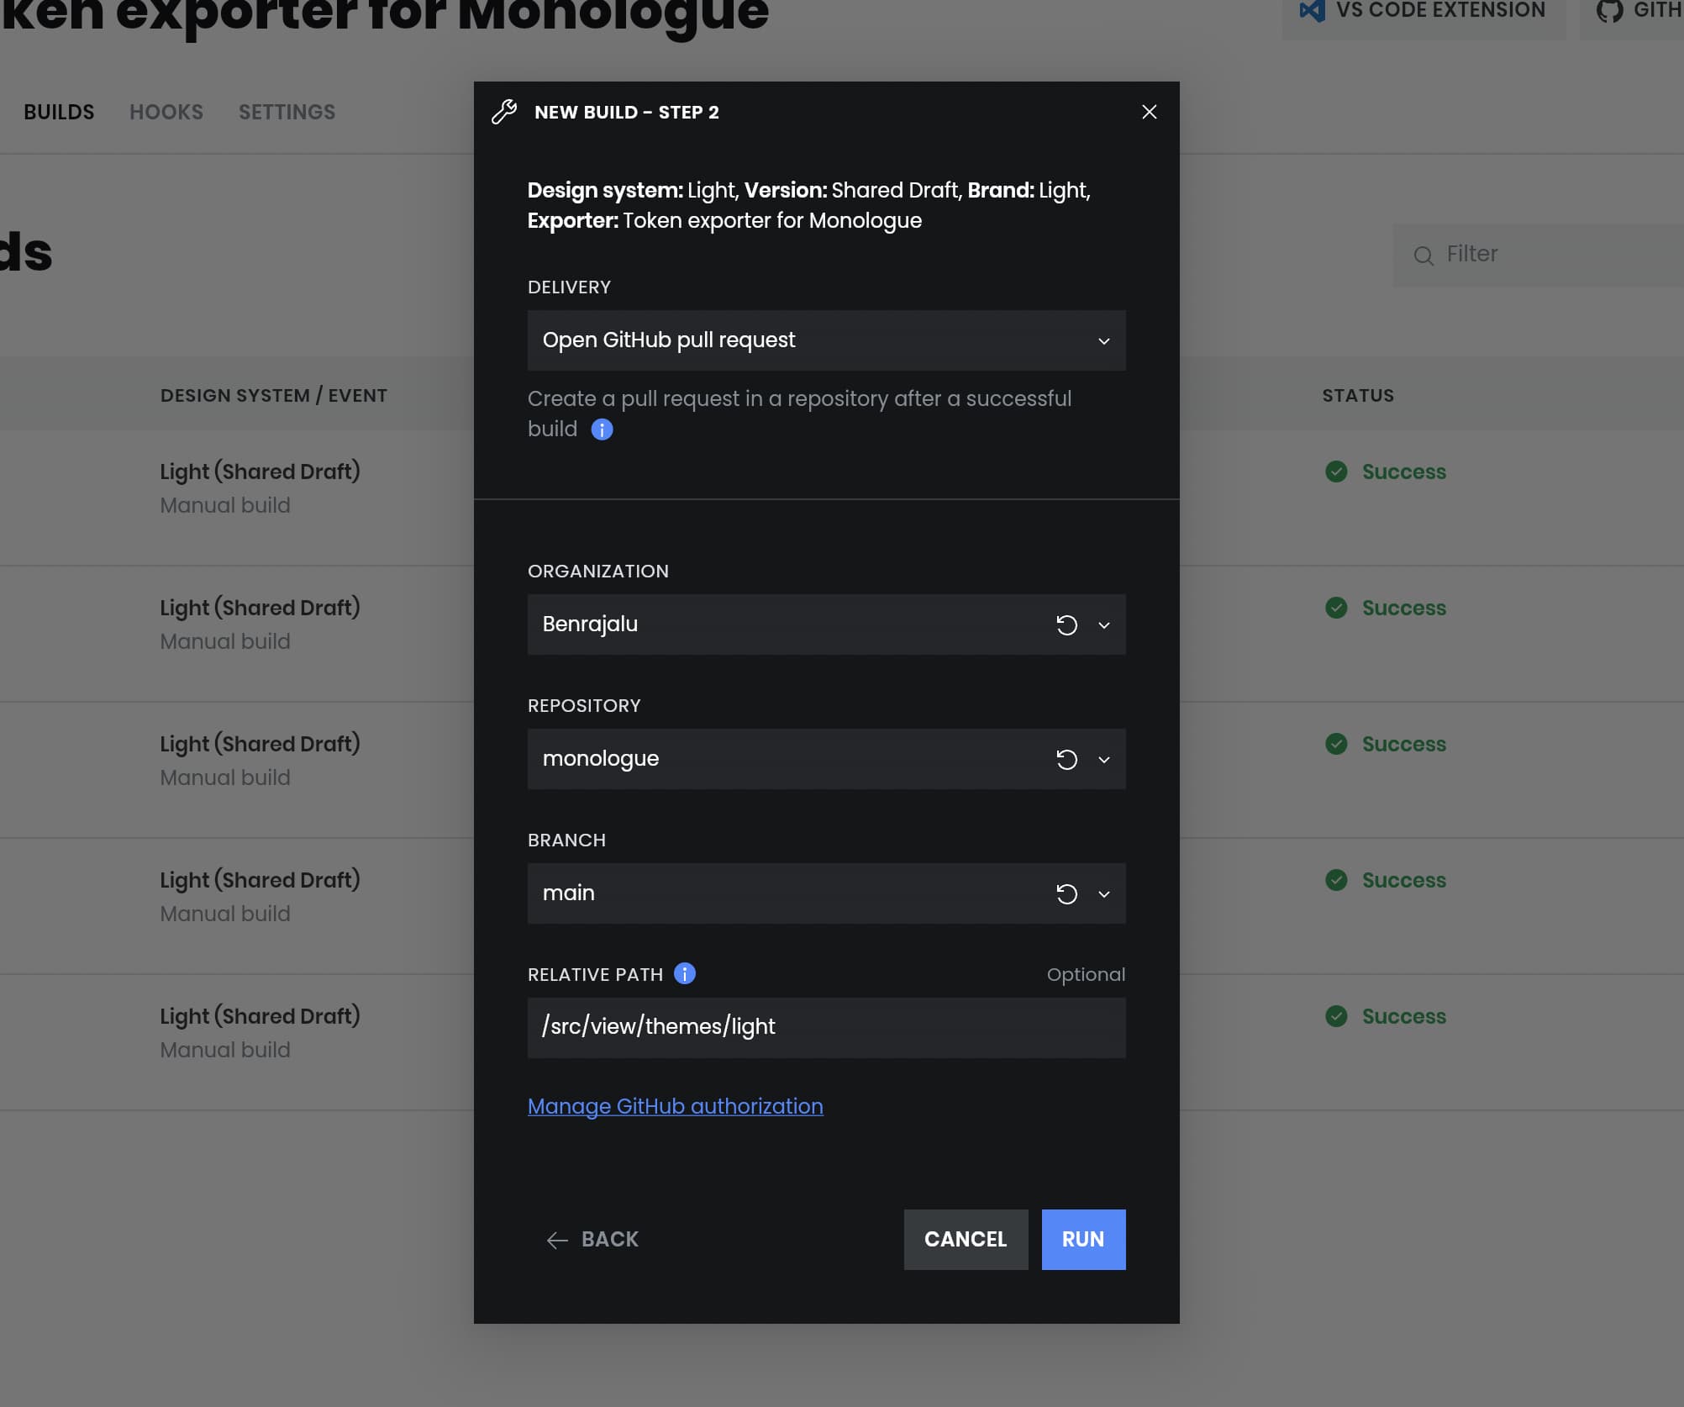
Task: Refresh the Repository list
Action: (x=1066, y=759)
